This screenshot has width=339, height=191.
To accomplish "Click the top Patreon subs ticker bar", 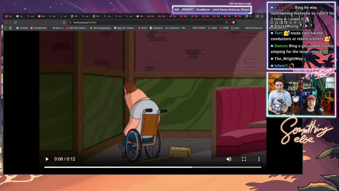I will (x=212, y=10).
